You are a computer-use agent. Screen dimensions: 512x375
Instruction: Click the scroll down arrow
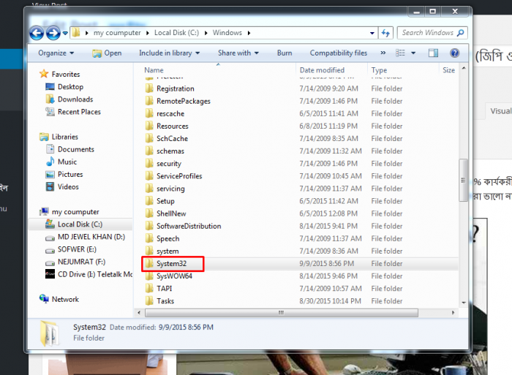click(x=463, y=303)
